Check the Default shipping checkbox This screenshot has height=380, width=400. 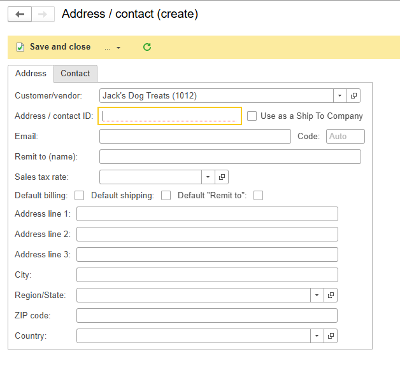pos(166,196)
